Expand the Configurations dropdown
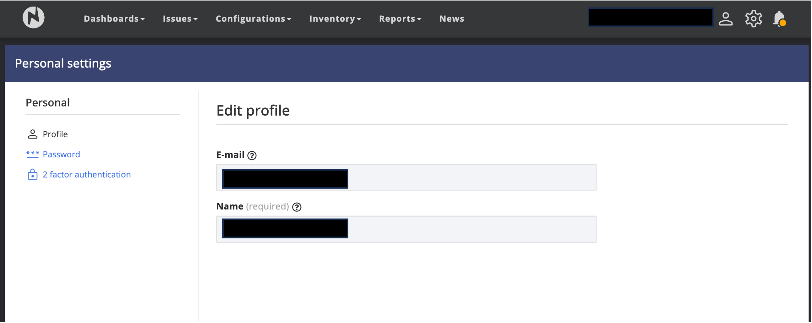This screenshot has height=323, width=812. click(x=253, y=18)
